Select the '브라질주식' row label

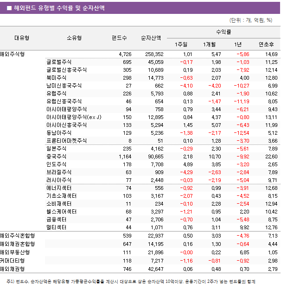(59, 172)
